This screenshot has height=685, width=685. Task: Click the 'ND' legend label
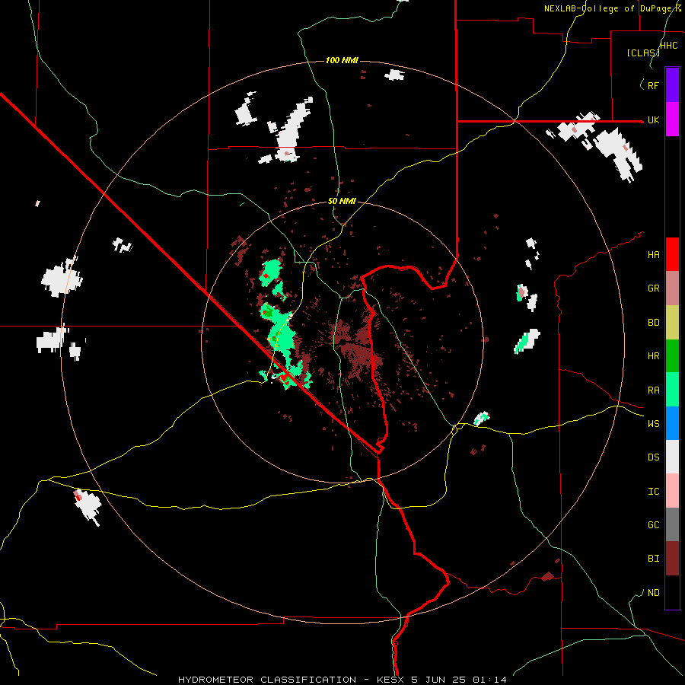tap(653, 593)
